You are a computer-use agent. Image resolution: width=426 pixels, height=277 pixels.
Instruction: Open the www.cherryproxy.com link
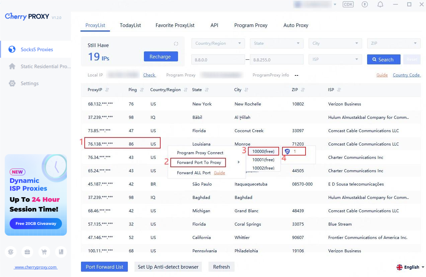[x=35, y=267]
